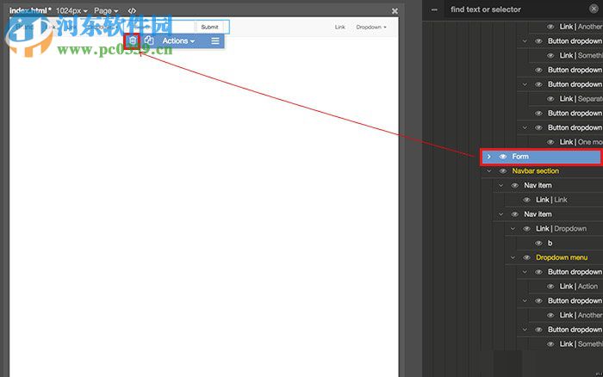Expand the Form tree node
The width and height of the screenshot is (603, 377).
click(x=489, y=157)
